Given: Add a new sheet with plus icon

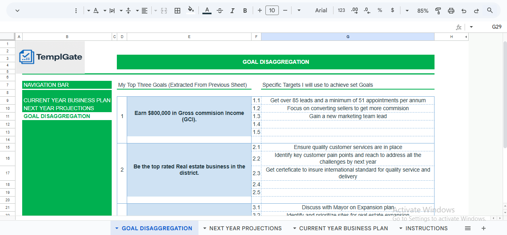Looking at the screenshot, I should [x=484, y=228].
